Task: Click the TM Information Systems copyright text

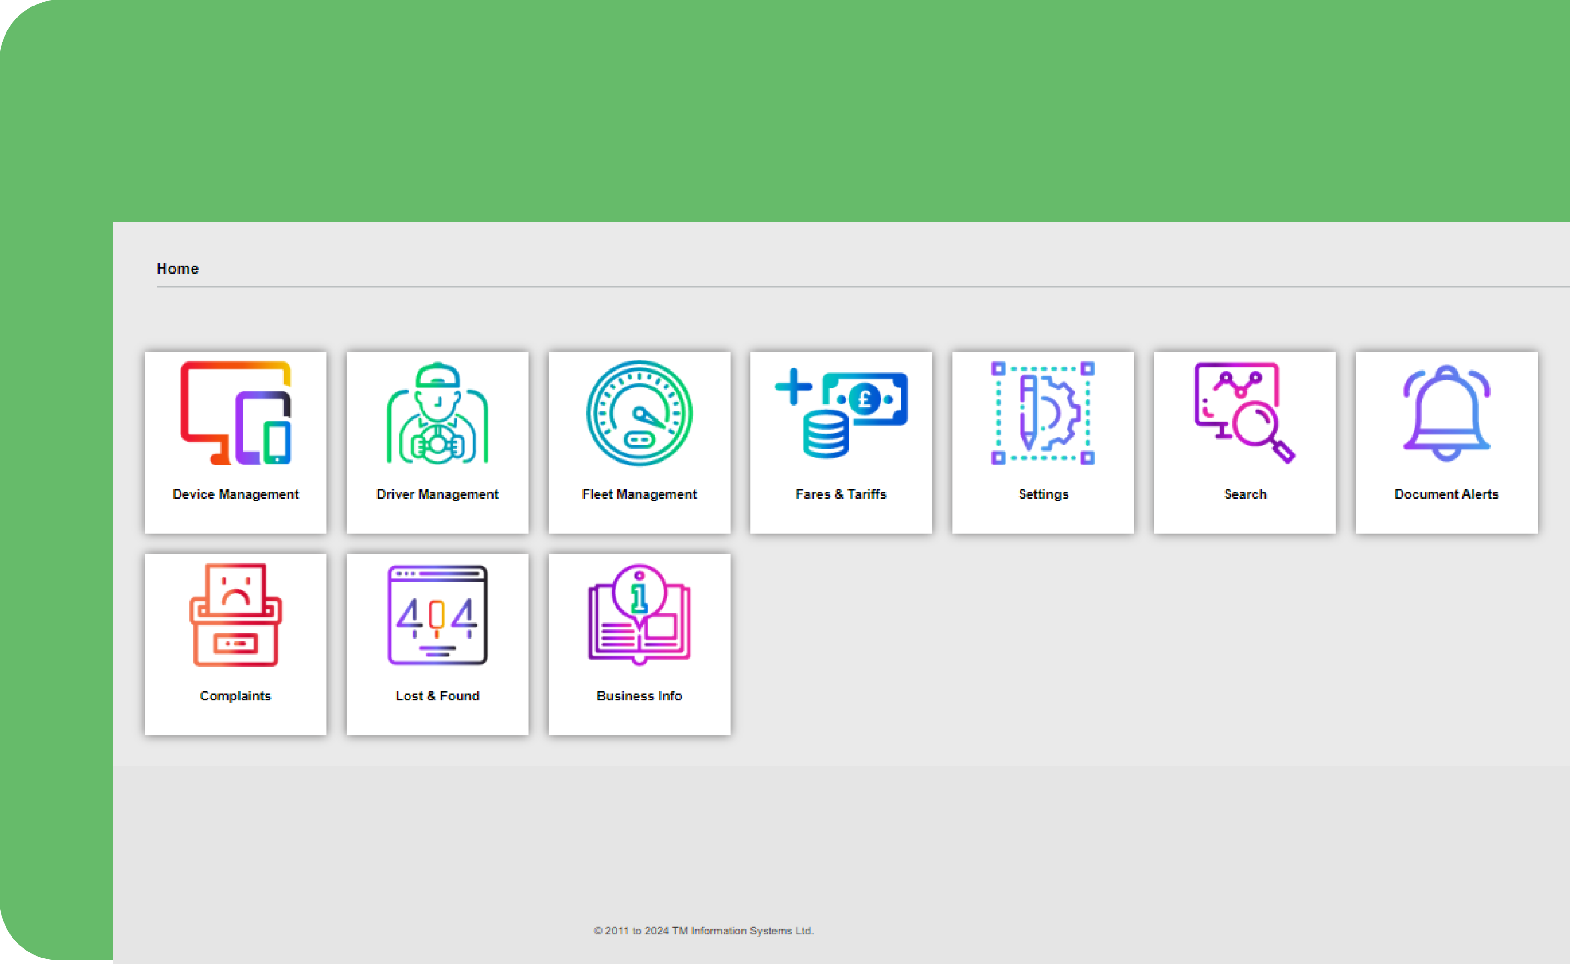Action: [703, 931]
